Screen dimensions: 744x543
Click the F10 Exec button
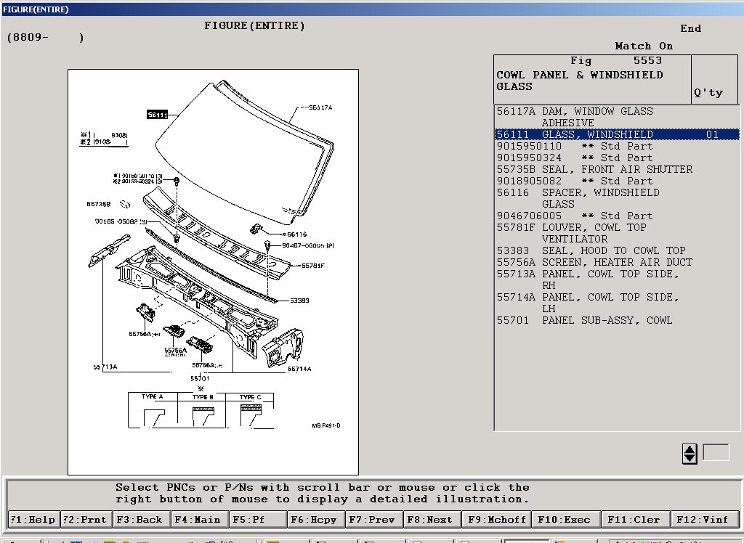(x=565, y=519)
